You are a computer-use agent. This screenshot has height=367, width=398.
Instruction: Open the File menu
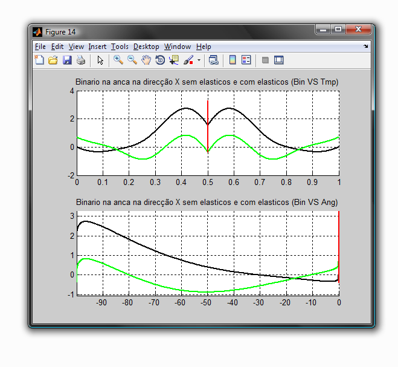point(40,47)
